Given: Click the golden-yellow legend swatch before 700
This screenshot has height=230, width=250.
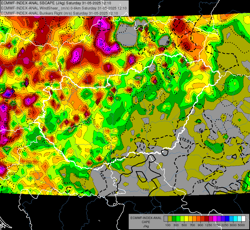Looking at the screenshot, I should [x=190, y=218].
